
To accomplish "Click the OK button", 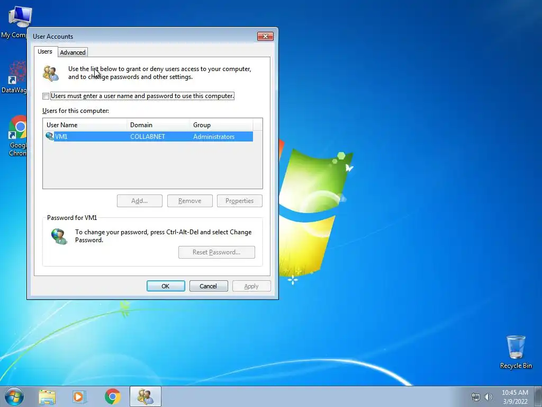I will tap(166, 286).
